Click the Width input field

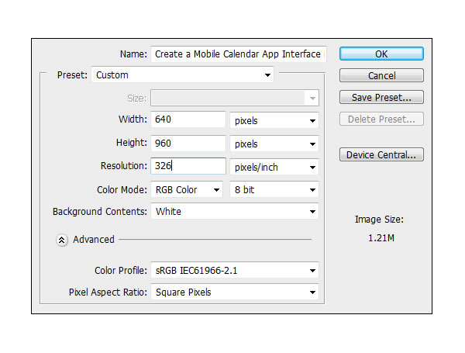click(188, 119)
